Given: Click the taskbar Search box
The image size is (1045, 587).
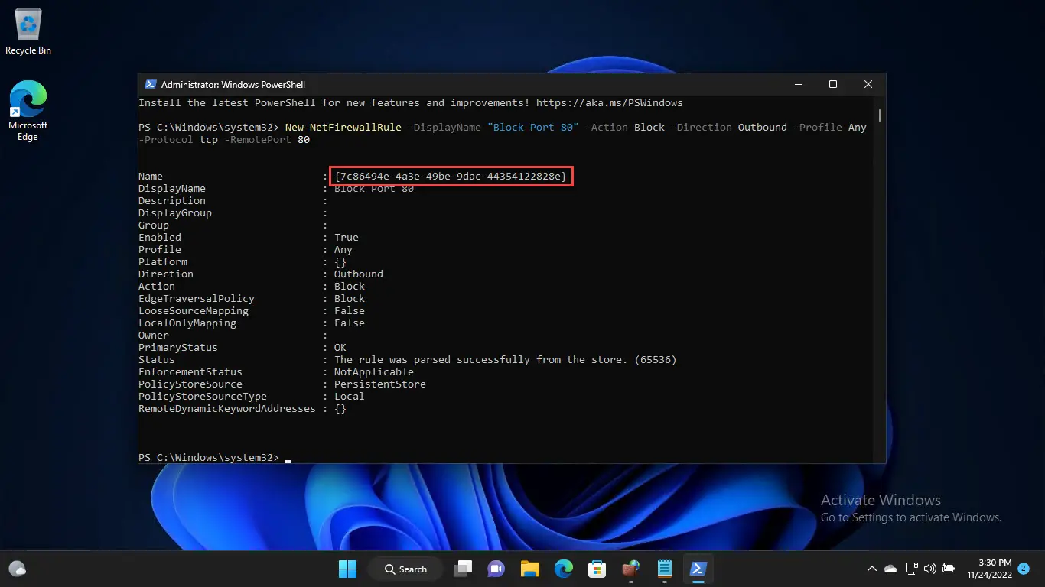Looking at the screenshot, I should 405,569.
